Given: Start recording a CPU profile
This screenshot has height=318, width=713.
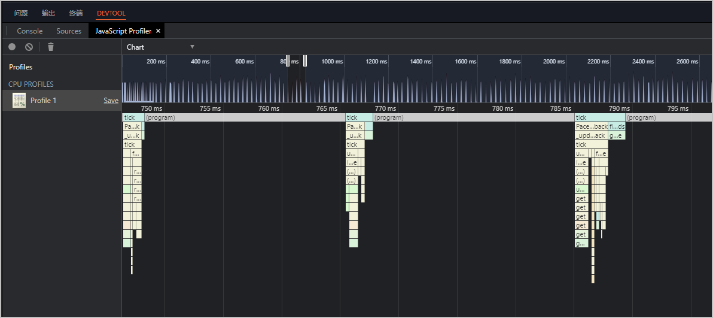Looking at the screenshot, I should pos(12,47).
